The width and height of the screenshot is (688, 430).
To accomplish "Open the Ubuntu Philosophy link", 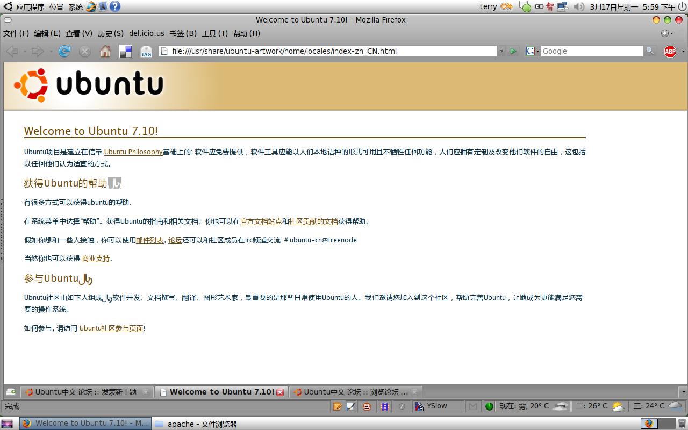I will 133,152.
